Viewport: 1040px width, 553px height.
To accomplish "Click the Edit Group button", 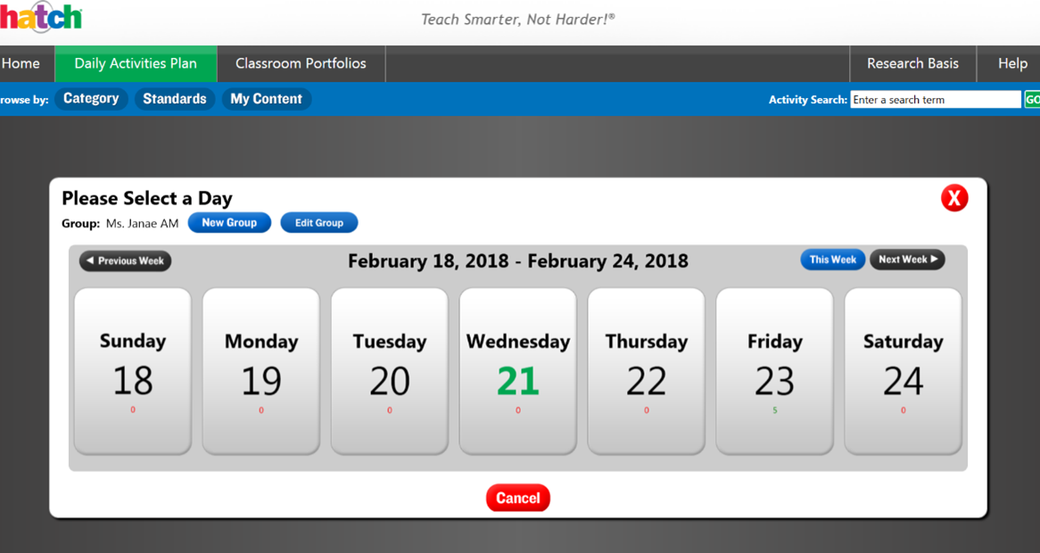I will [x=319, y=223].
